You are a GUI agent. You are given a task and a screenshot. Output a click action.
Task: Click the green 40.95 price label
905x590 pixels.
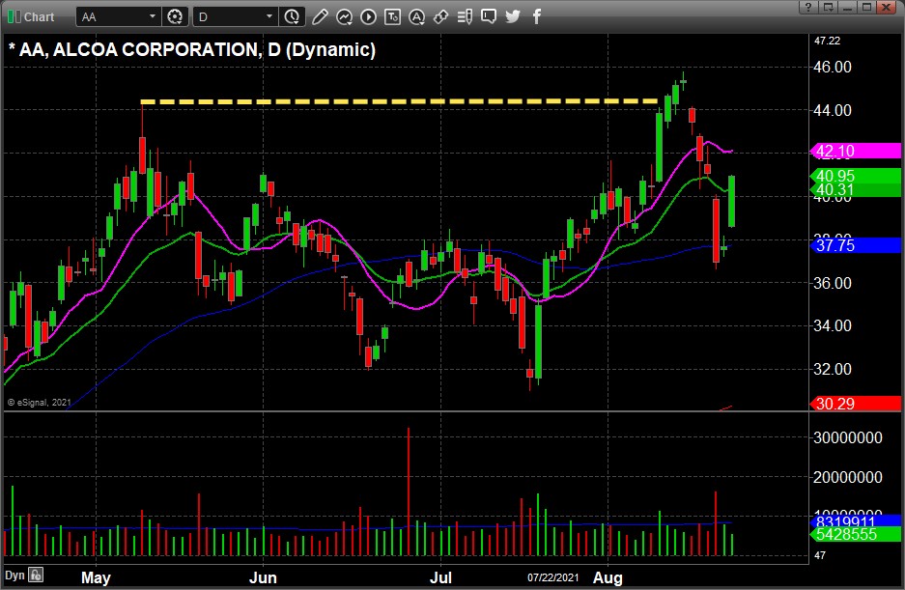click(856, 176)
